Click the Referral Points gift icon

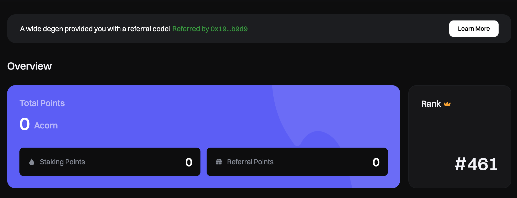219,162
